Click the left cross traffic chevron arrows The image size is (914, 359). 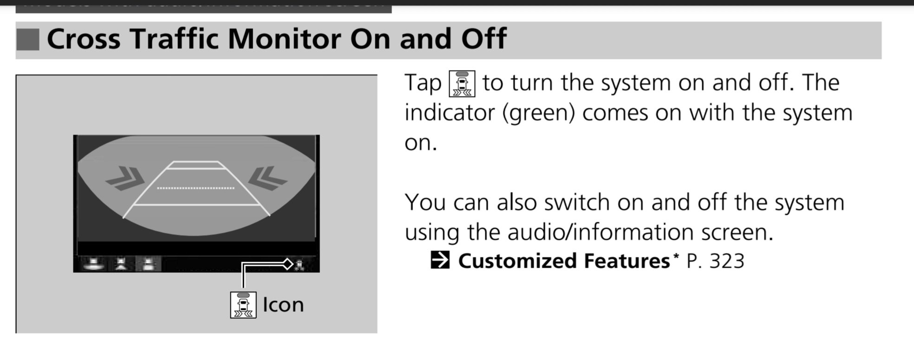[124, 178]
